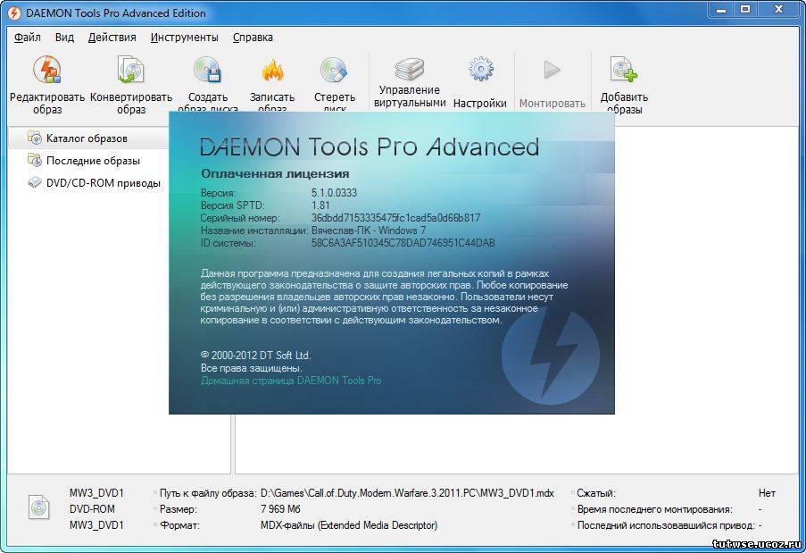Select Каталог образов in the tree
Screen dimensions: 806x553
tap(87, 138)
